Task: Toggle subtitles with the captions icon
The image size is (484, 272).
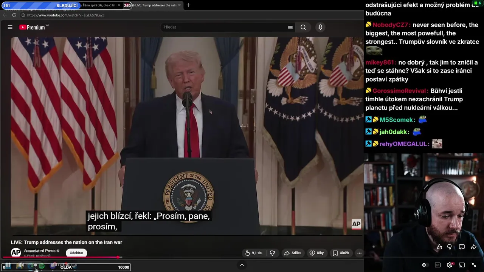Action: [437, 265]
